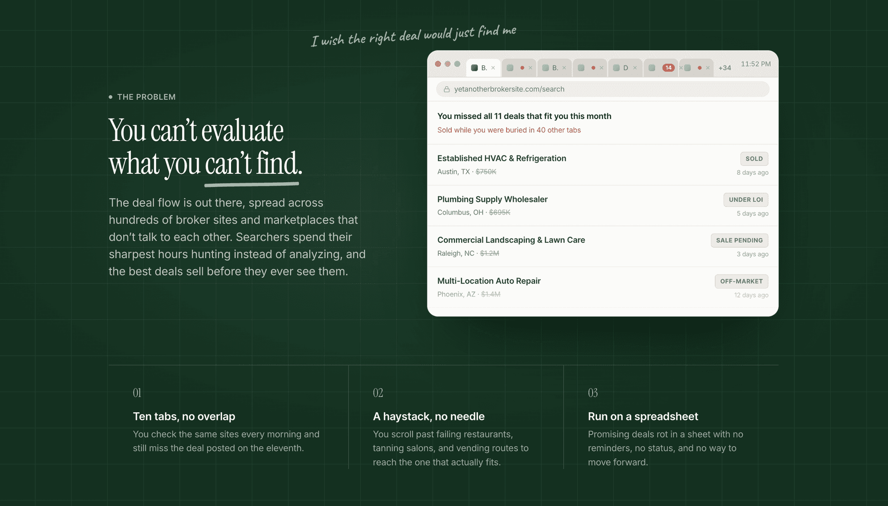Click the red dot on the tab before +34
Viewport: 888px width, 506px height.
pos(700,68)
